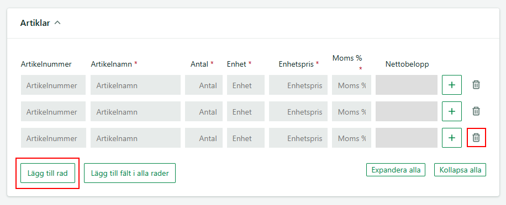Focus the Moms % field in the second row
Screen dimensions: 506x205
click(x=351, y=111)
